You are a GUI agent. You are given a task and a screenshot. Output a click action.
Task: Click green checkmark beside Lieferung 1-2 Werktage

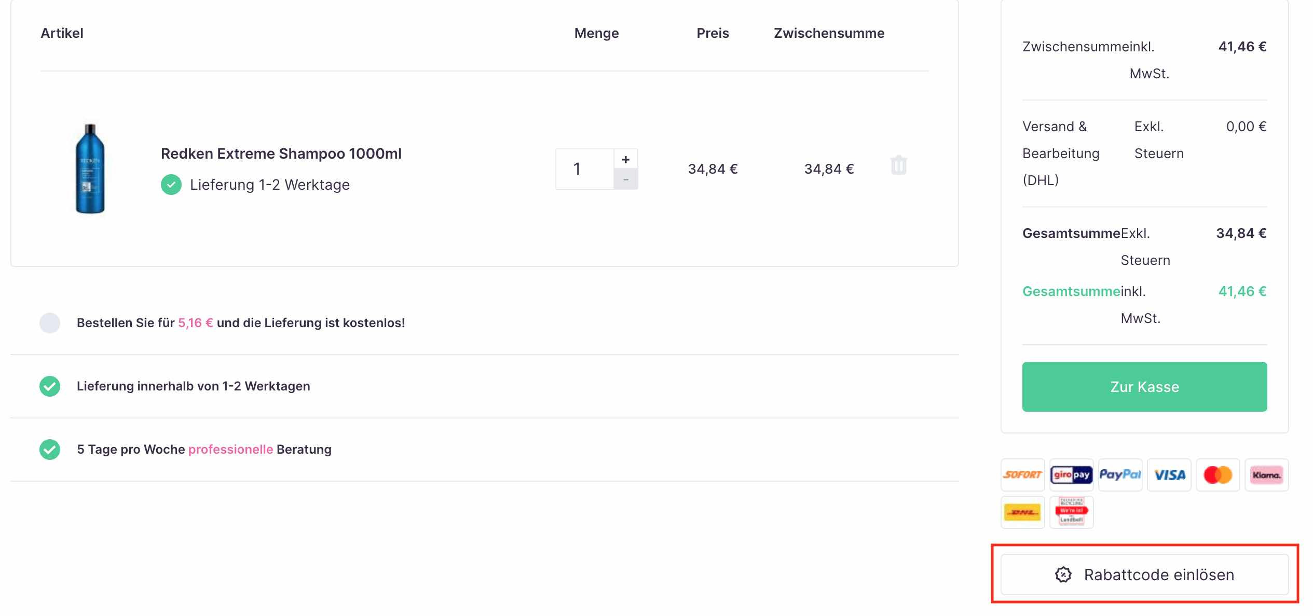(x=171, y=185)
